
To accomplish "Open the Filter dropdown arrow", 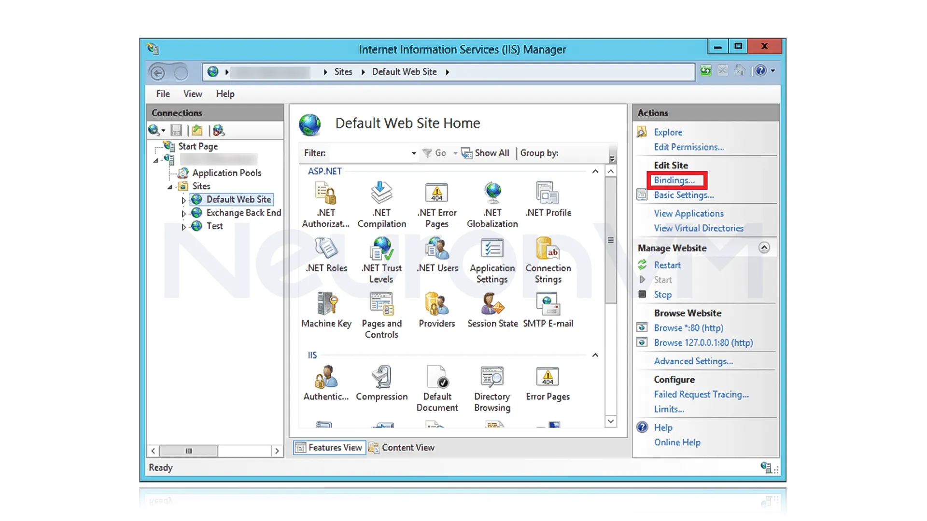I will 414,153.
